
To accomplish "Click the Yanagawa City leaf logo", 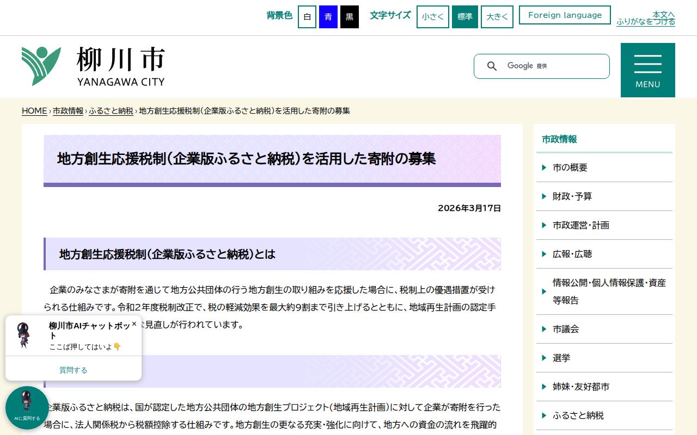I will click(41, 65).
